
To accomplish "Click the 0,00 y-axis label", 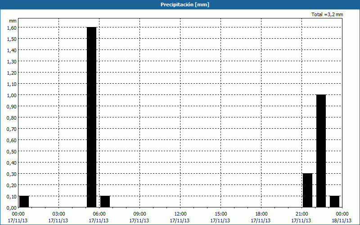I will [x=12, y=208].
